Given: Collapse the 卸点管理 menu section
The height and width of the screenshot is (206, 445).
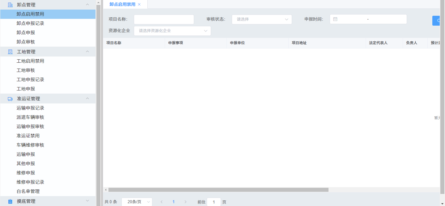Looking at the screenshot, I should [87, 5].
